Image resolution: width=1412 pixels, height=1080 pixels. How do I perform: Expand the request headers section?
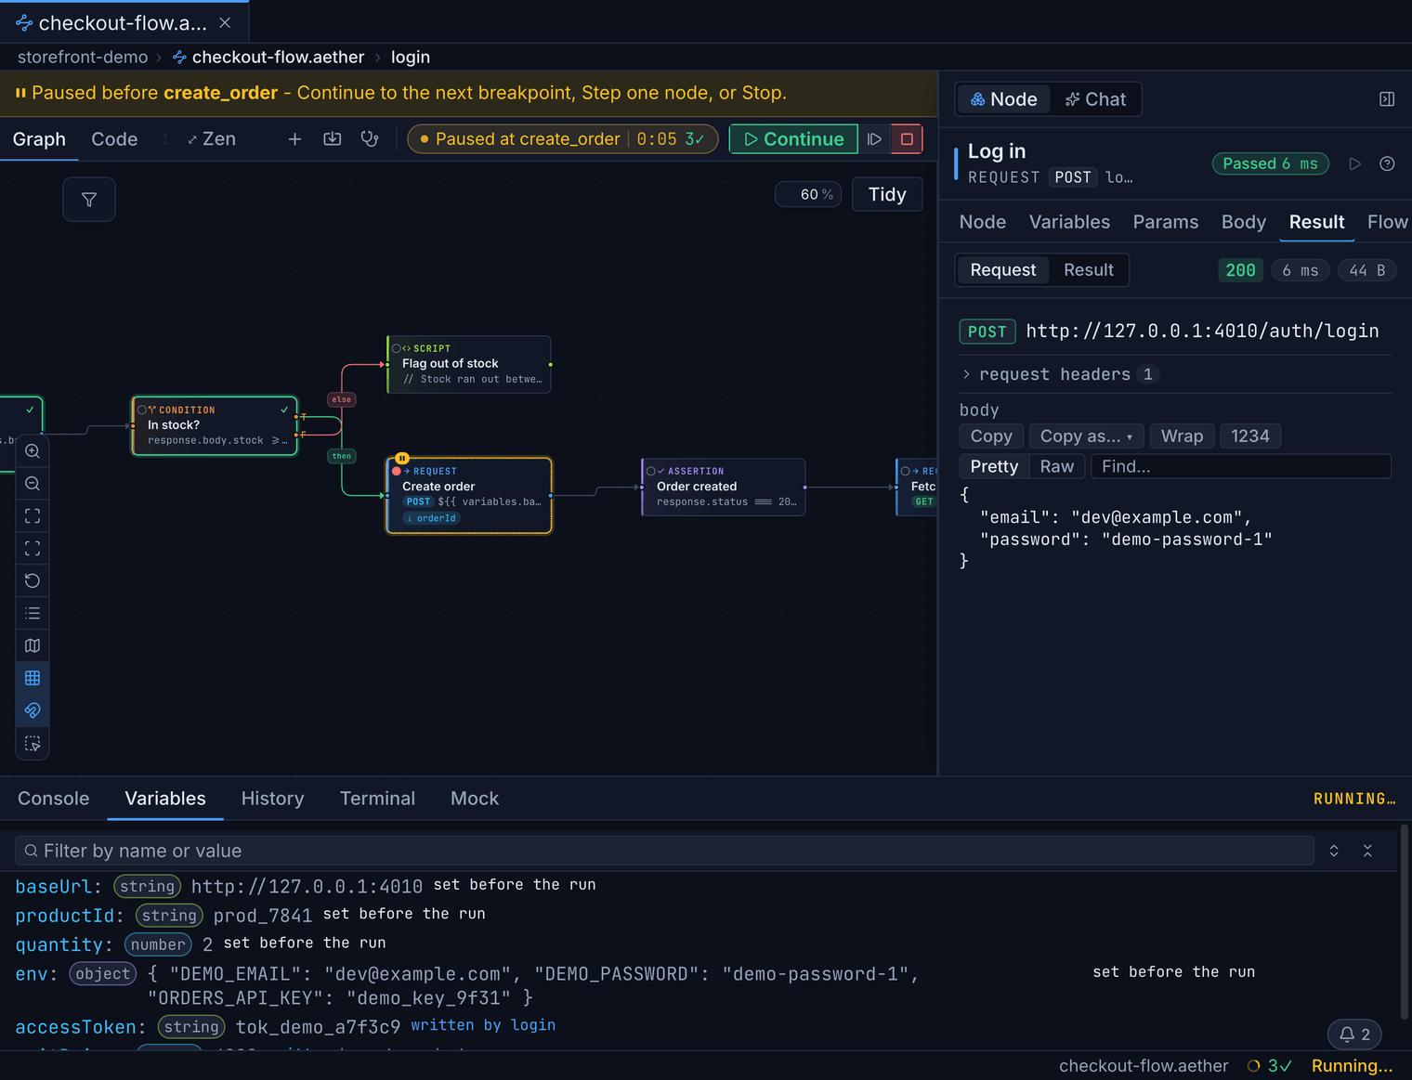click(1057, 374)
